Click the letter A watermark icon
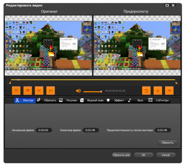The height and width of the screenshot is (166, 186). click(82, 100)
